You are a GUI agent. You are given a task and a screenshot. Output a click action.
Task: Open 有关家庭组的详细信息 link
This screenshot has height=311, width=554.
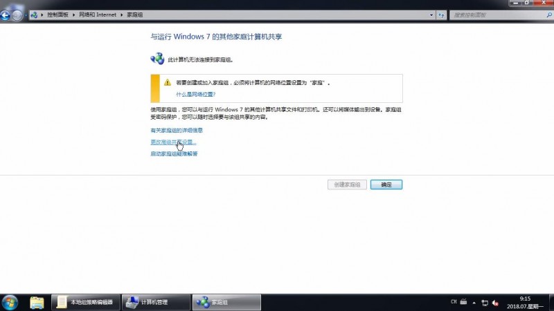(177, 130)
